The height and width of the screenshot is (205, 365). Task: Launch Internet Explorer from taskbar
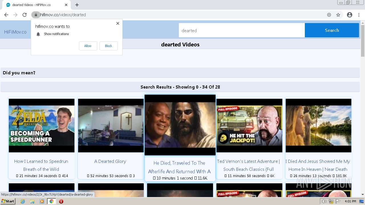pyautogui.click(x=23, y=201)
